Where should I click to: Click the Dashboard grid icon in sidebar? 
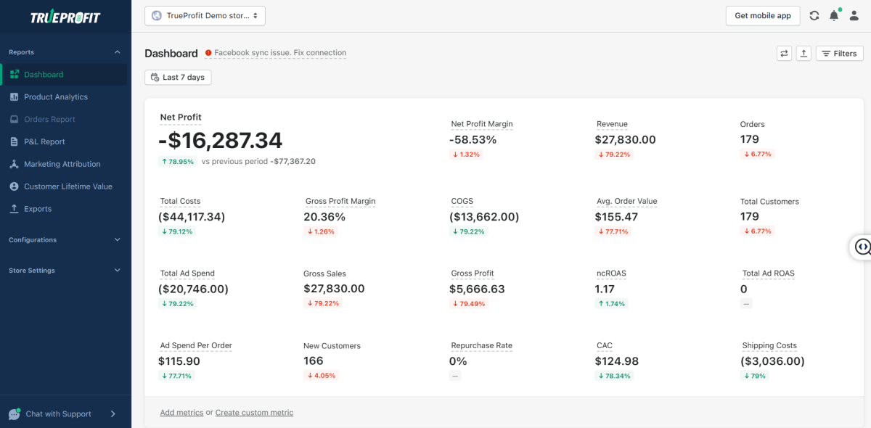click(x=15, y=74)
